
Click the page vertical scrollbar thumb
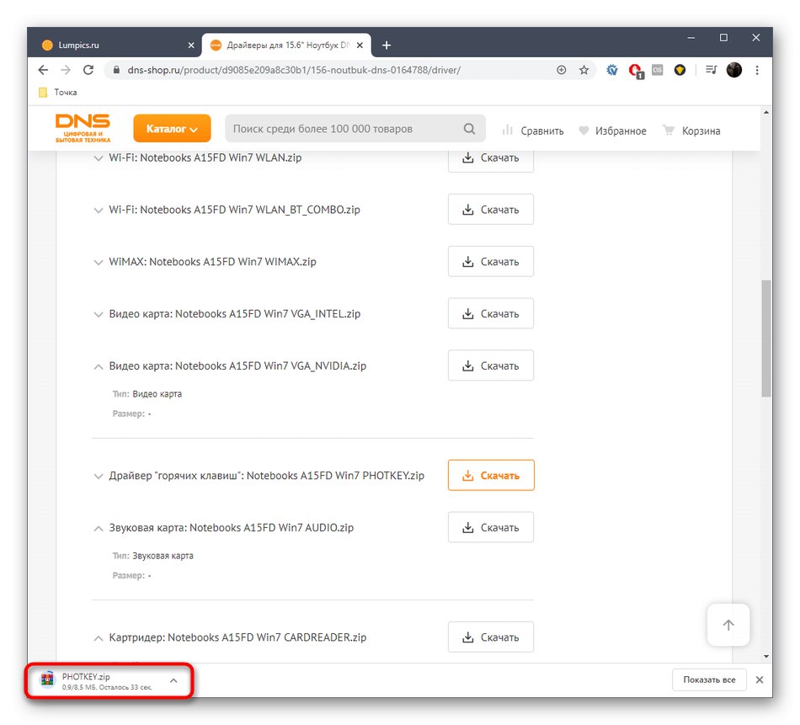[x=765, y=339]
